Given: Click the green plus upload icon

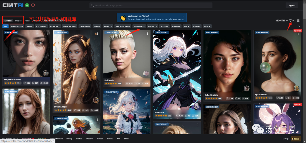Looking at the screenshot, I should coord(27,5).
